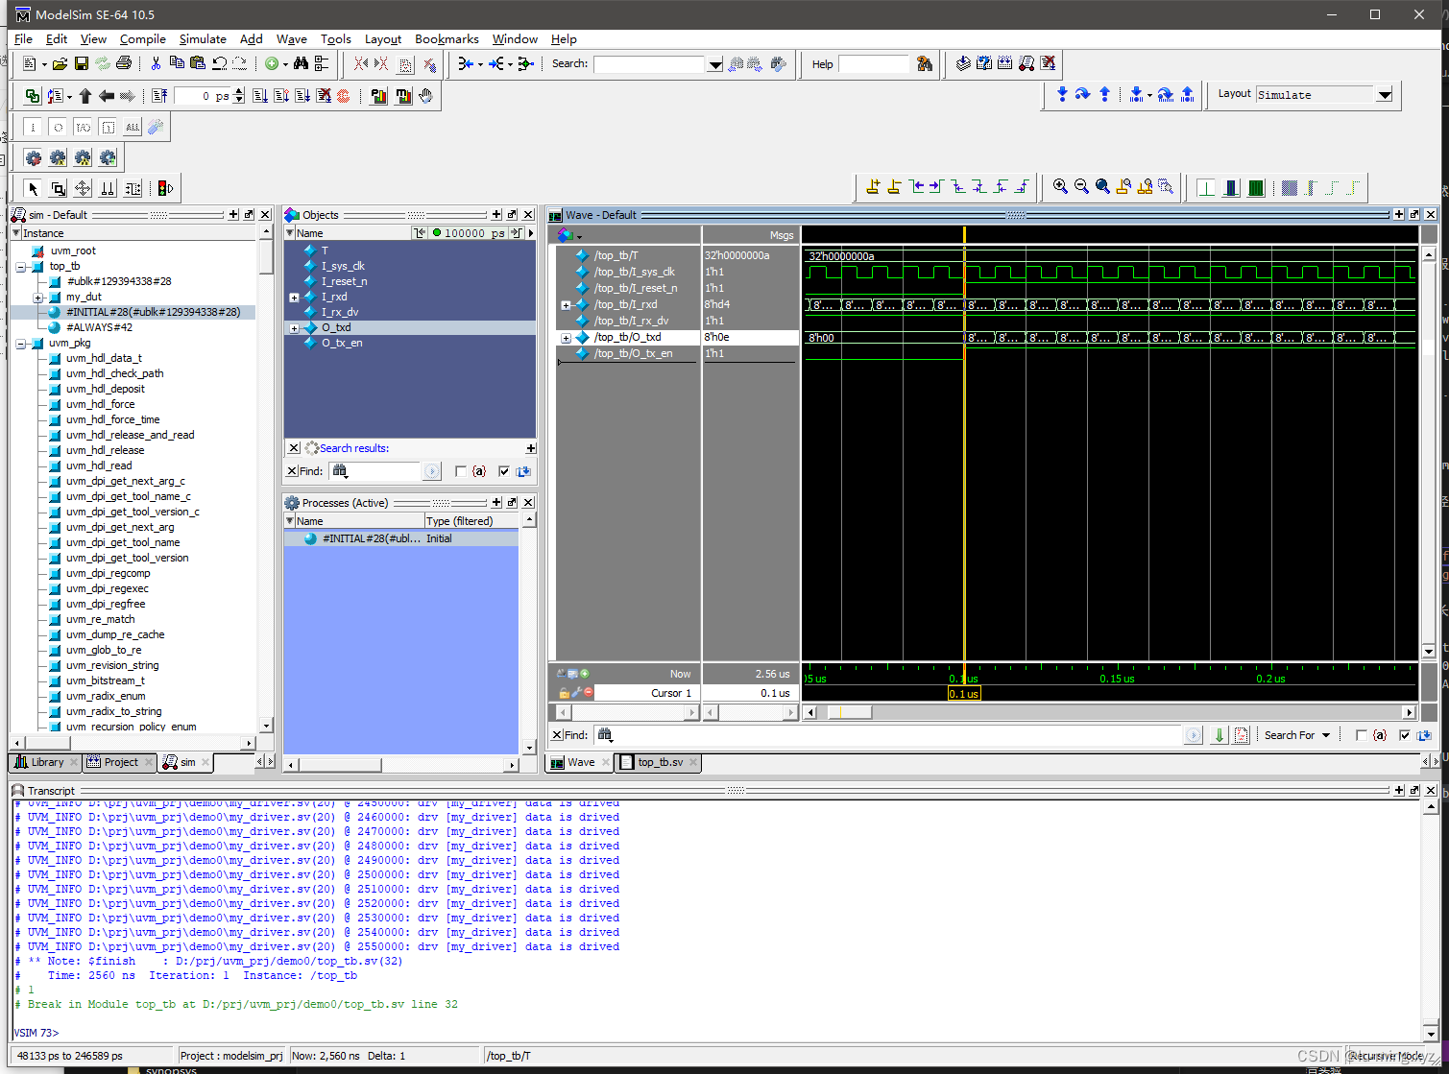
Task: Click the Save icon in the main toolbar
Action: click(x=81, y=61)
